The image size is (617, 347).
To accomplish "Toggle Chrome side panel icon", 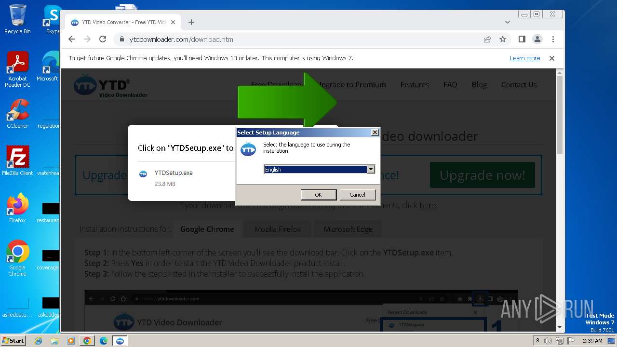I will (x=522, y=39).
